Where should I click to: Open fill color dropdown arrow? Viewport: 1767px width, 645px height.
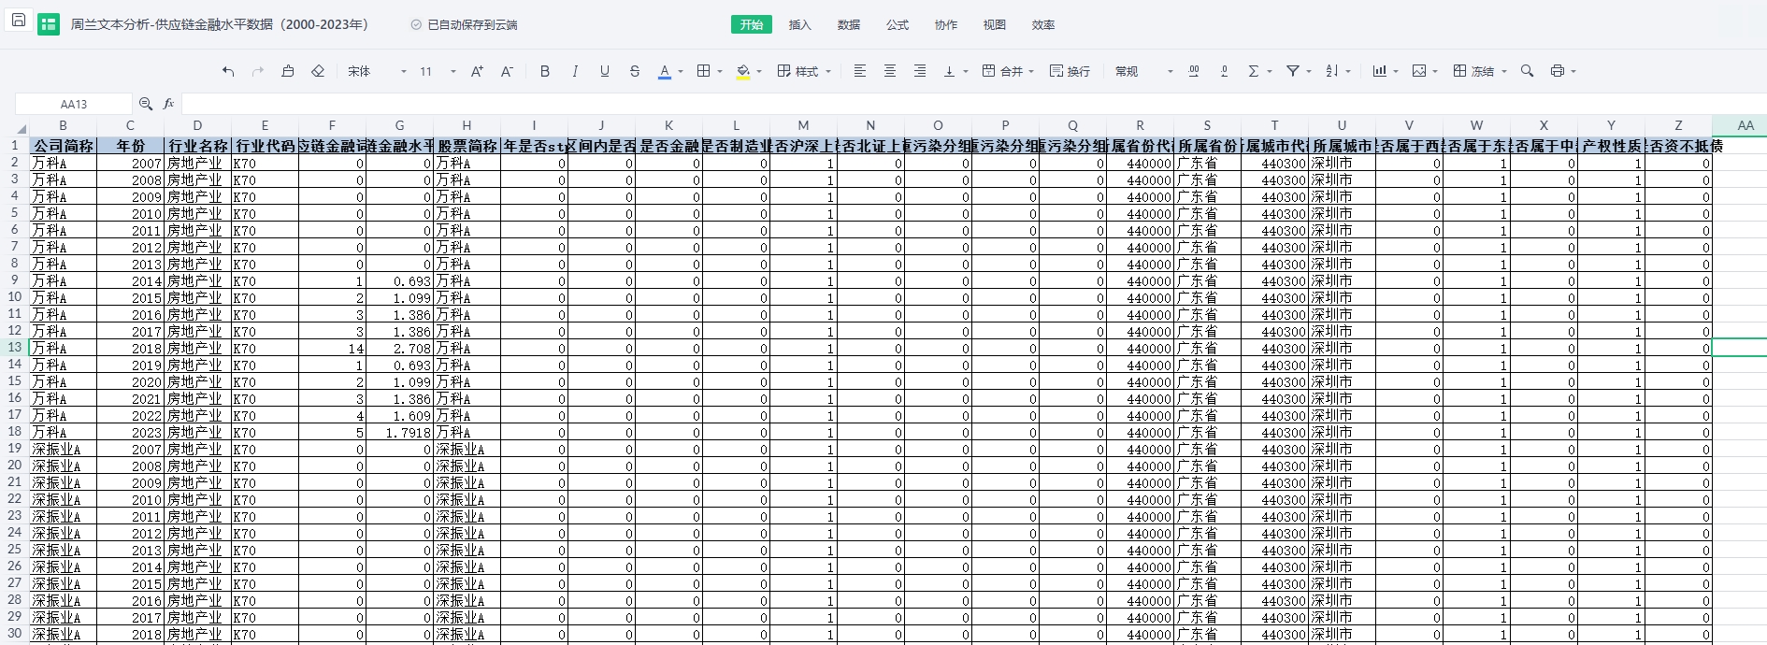point(759,72)
